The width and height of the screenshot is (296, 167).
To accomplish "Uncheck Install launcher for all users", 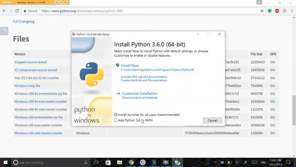I will pos(116,115).
